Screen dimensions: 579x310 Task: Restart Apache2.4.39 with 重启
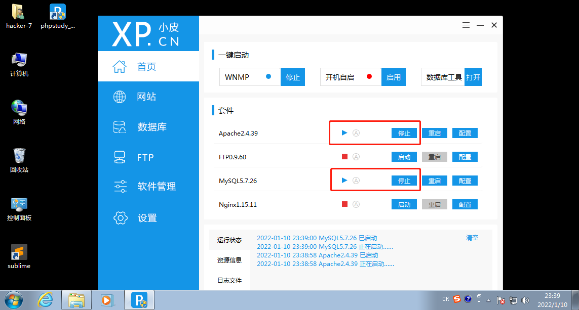(435, 133)
